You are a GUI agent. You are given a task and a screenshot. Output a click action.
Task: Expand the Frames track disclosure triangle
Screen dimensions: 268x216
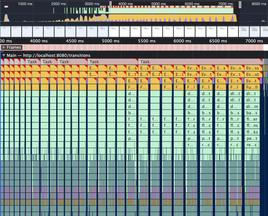(x=4, y=48)
